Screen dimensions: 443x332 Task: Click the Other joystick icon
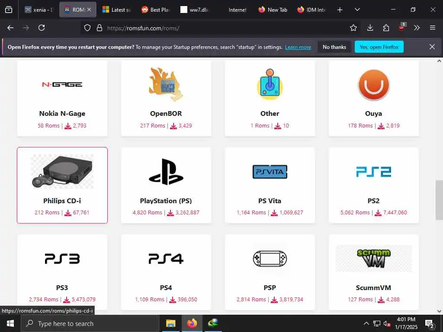point(270,84)
